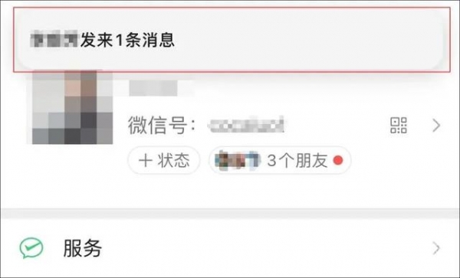This screenshot has height=278, width=460.
Task: Tap empty area of 服务 row
Action: tap(264, 248)
